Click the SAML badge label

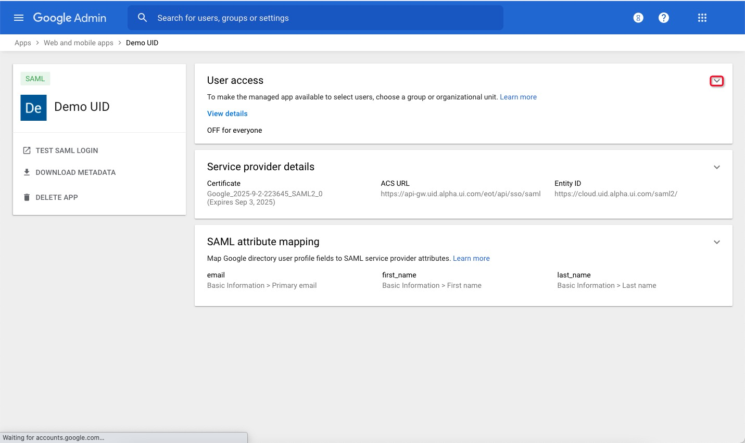click(x=35, y=79)
